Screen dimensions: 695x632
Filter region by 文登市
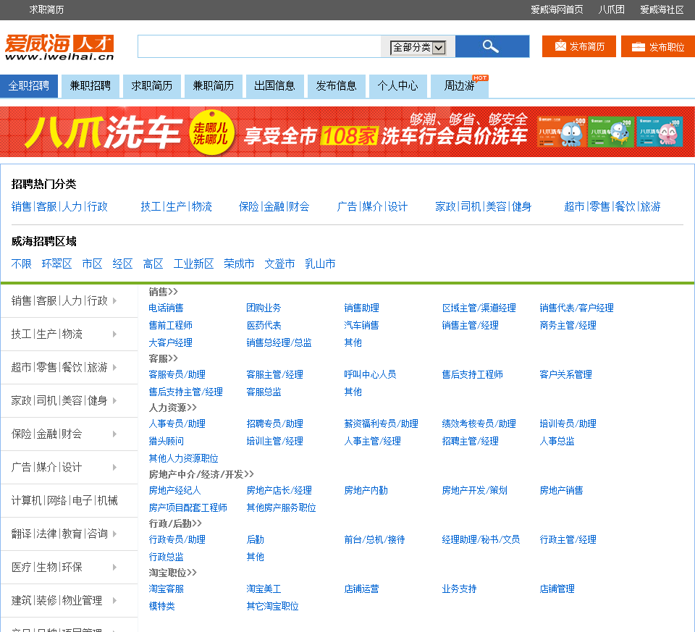pos(279,264)
